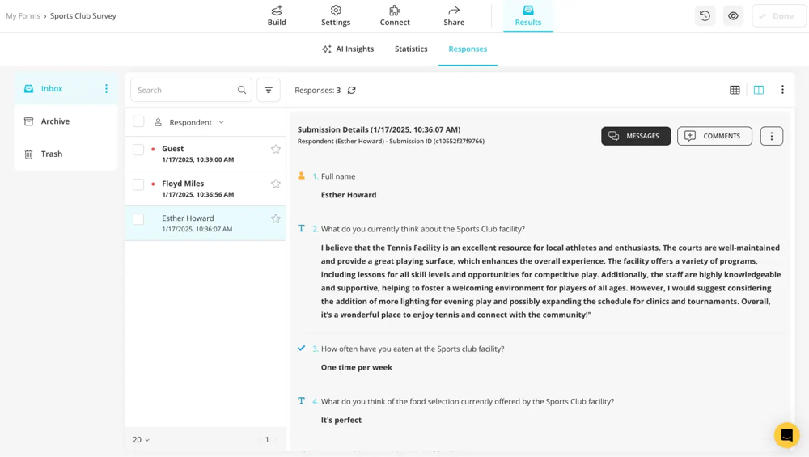Screen dimensions: 809x457
Task: Expand the Respondent sort dropdown
Action: pyautogui.click(x=221, y=122)
